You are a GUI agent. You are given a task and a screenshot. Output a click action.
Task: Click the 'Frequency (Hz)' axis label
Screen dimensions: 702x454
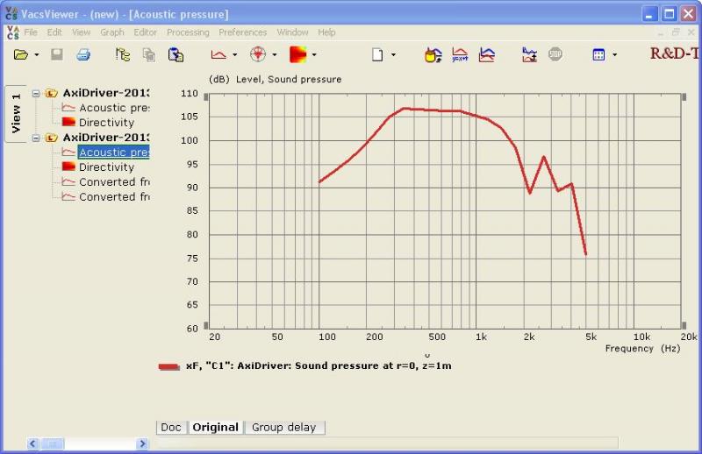click(x=642, y=349)
